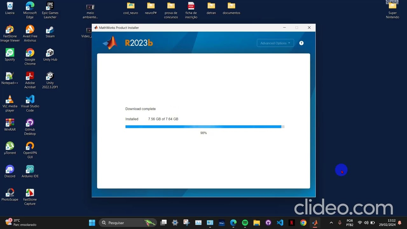This screenshot has width=407, height=229.
Task: Open the Adobe Acrobat desktop shortcut
Action: (x=30, y=80)
